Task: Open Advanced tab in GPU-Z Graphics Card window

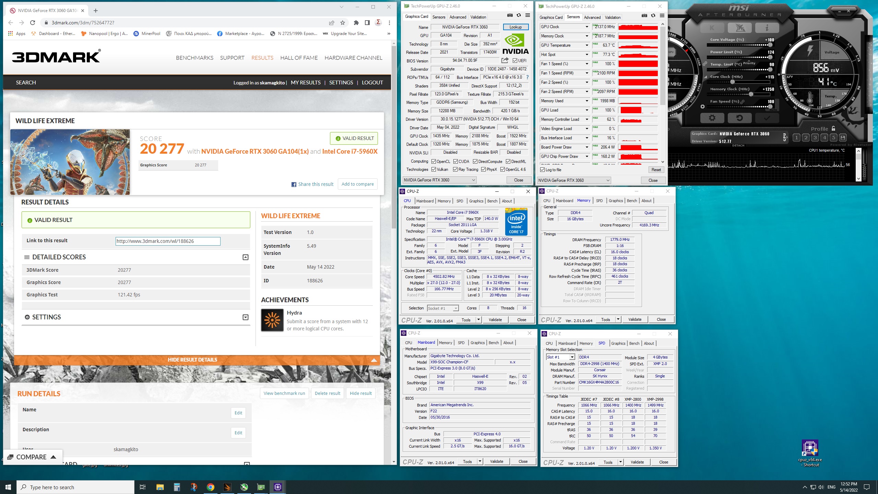Action: [458, 17]
